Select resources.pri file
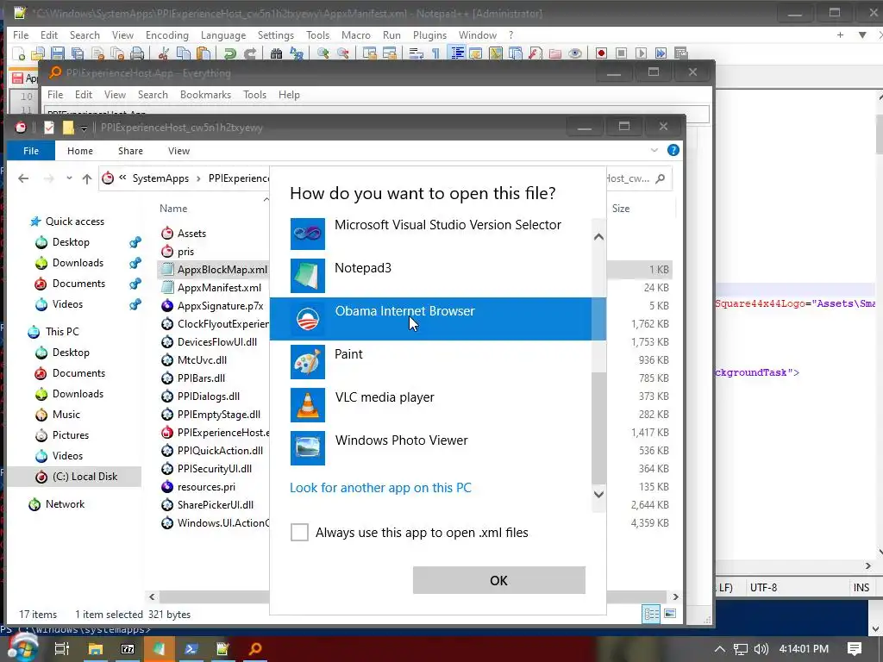The width and height of the screenshot is (883, 662). (206, 487)
